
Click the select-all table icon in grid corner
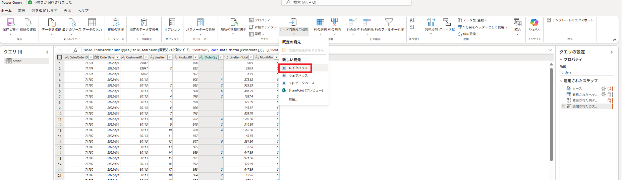pyautogui.click(x=59, y=57)
